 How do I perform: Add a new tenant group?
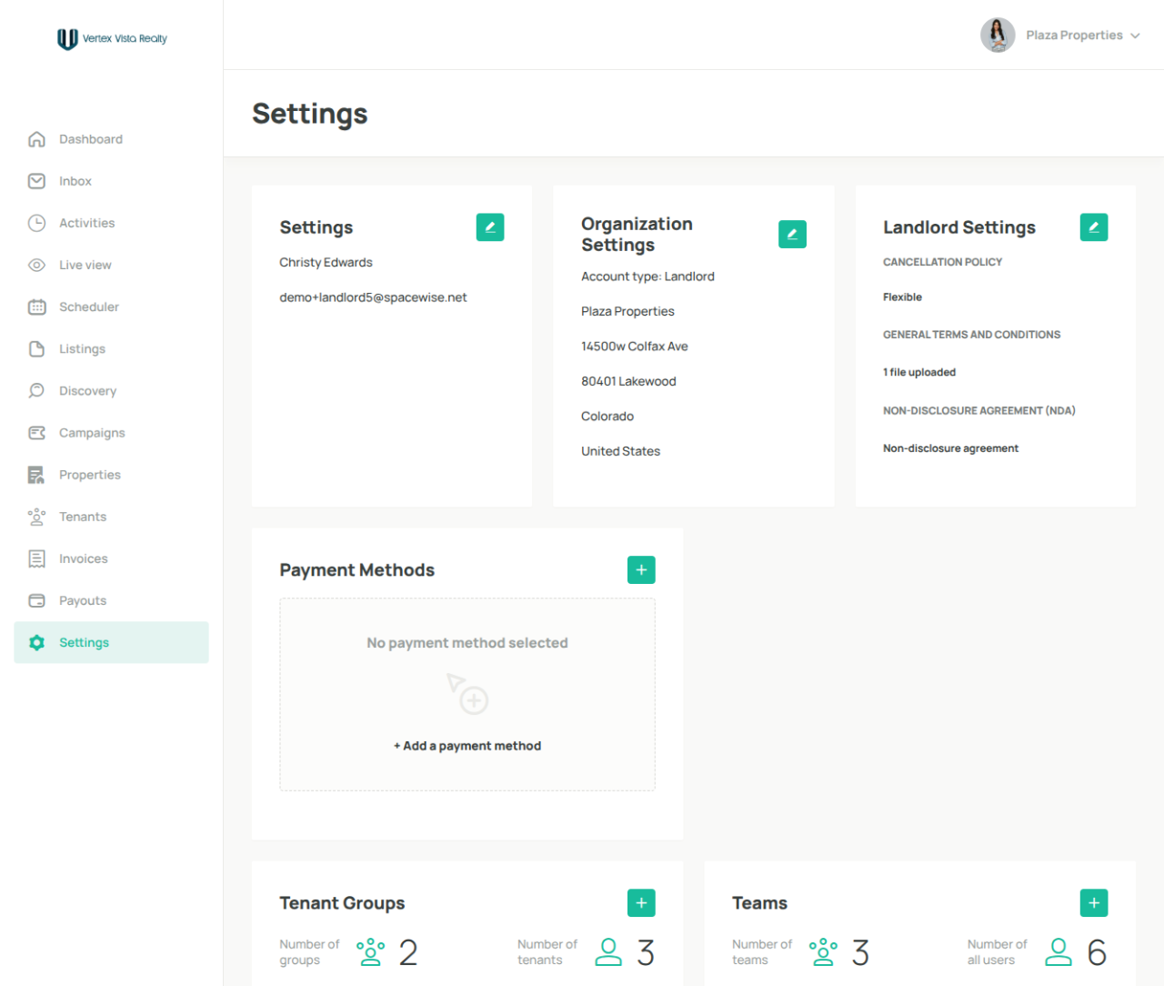click(x=641, y=903)
